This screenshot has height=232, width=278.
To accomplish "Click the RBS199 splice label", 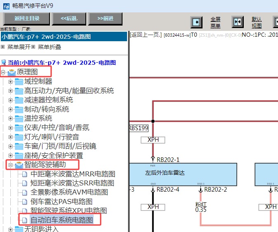I will [139, 128].
